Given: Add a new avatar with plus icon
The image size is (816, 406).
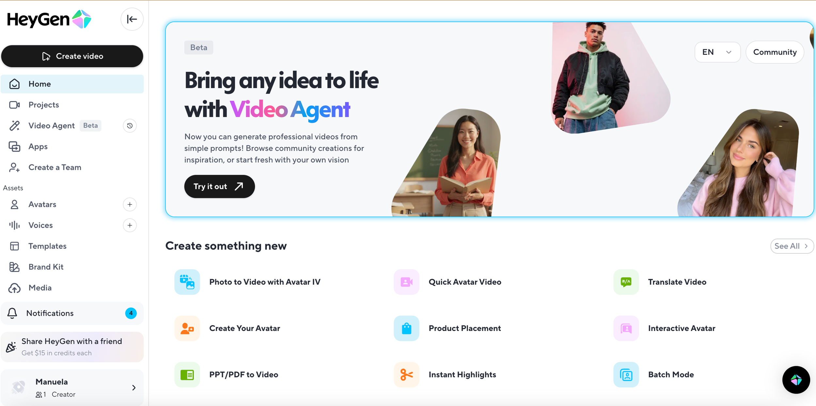Looking at the screenshot, I should click(x=130, y=204).
